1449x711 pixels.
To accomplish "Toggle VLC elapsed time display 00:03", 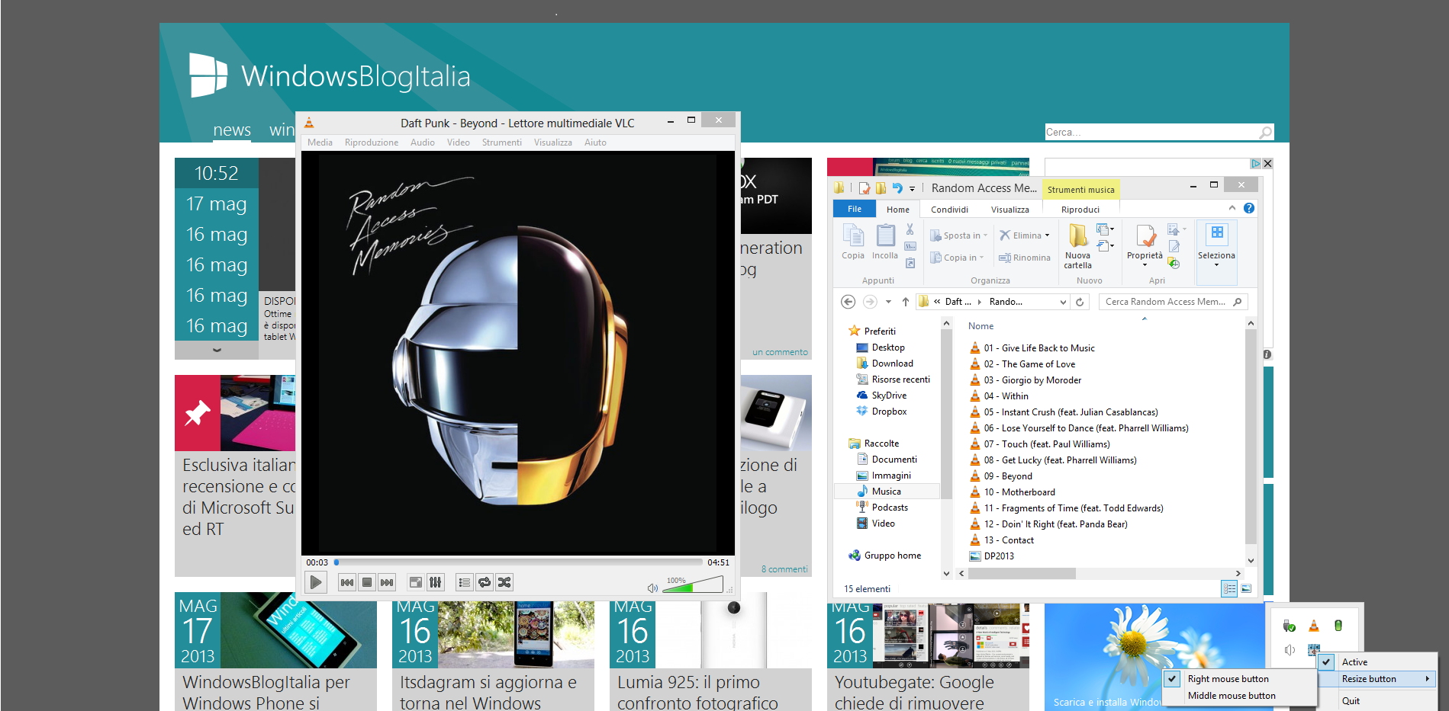I will (317, 562).
